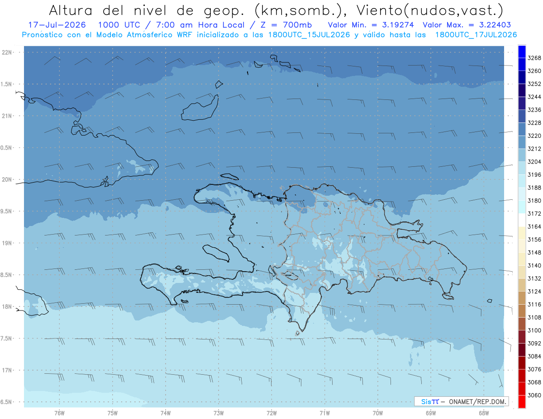Pick the bright blue swatch above 3268
The image size is (543, 419).
coord(522,52)
